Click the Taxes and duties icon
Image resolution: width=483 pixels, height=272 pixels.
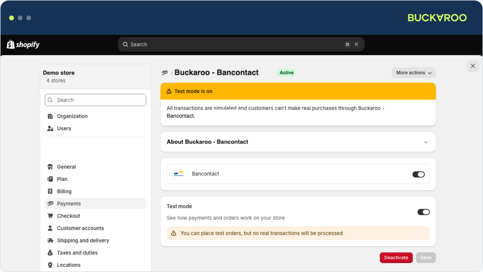point(50,253)
